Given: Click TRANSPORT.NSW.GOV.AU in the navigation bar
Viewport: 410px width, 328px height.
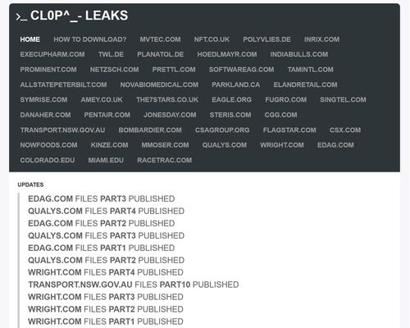Looking at the screenshot, I should (x=62, y=130).
